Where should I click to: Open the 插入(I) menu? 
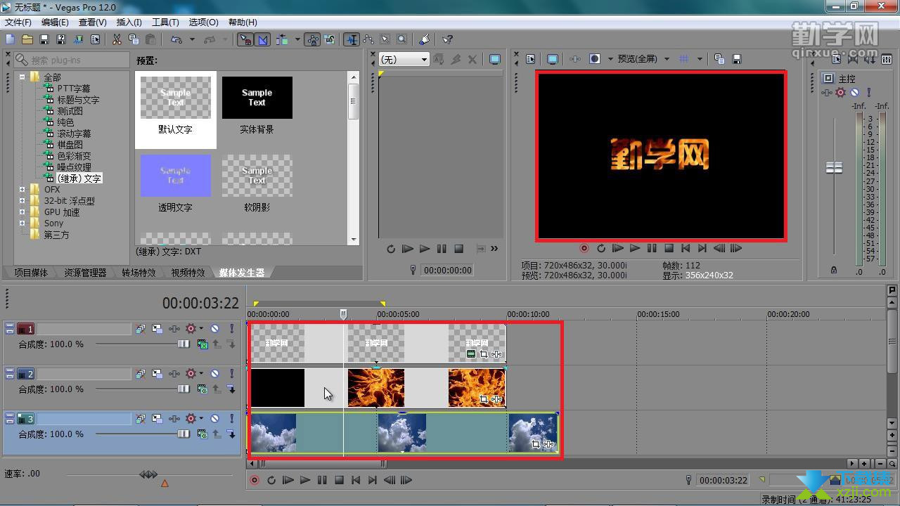coord(129,22)
